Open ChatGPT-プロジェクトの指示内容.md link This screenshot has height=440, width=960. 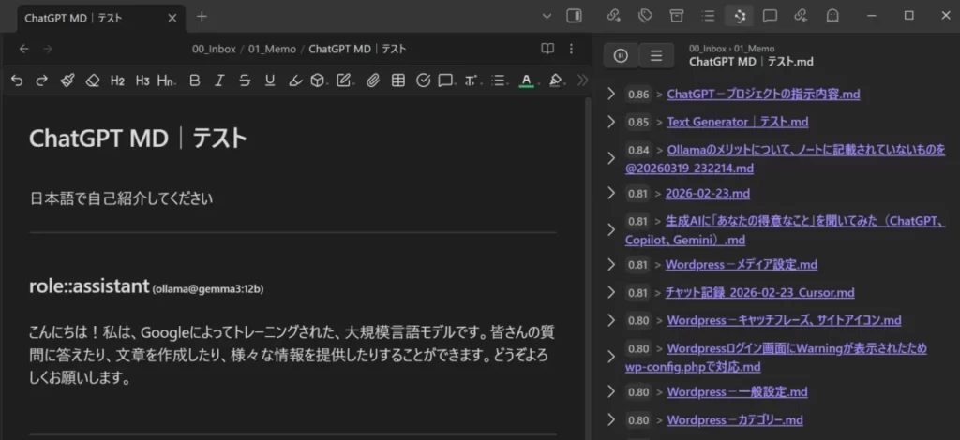pos(763,95)
